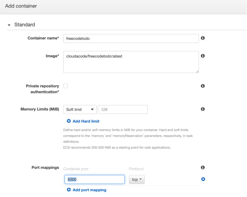The height and width of the screenshot is (197, 247).
Task: Click Add port mapping link
Action: point(89,190)
